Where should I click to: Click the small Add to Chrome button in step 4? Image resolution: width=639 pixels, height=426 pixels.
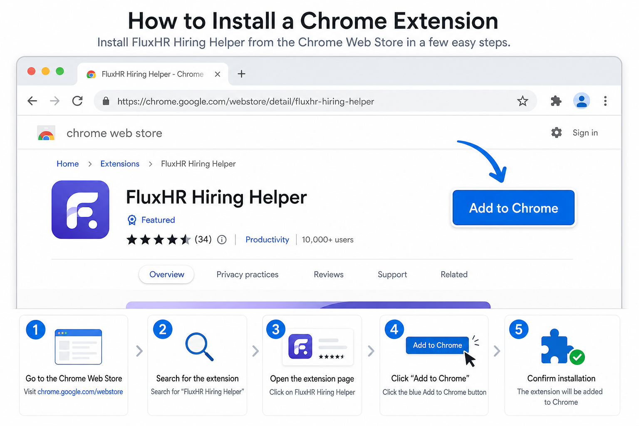click(x=437, y=345)
